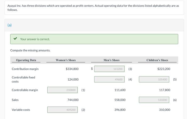Click the Men's Shoes contribution margin field
The width and height of the screenshot is (187, 119).
[x=109, y=69]
